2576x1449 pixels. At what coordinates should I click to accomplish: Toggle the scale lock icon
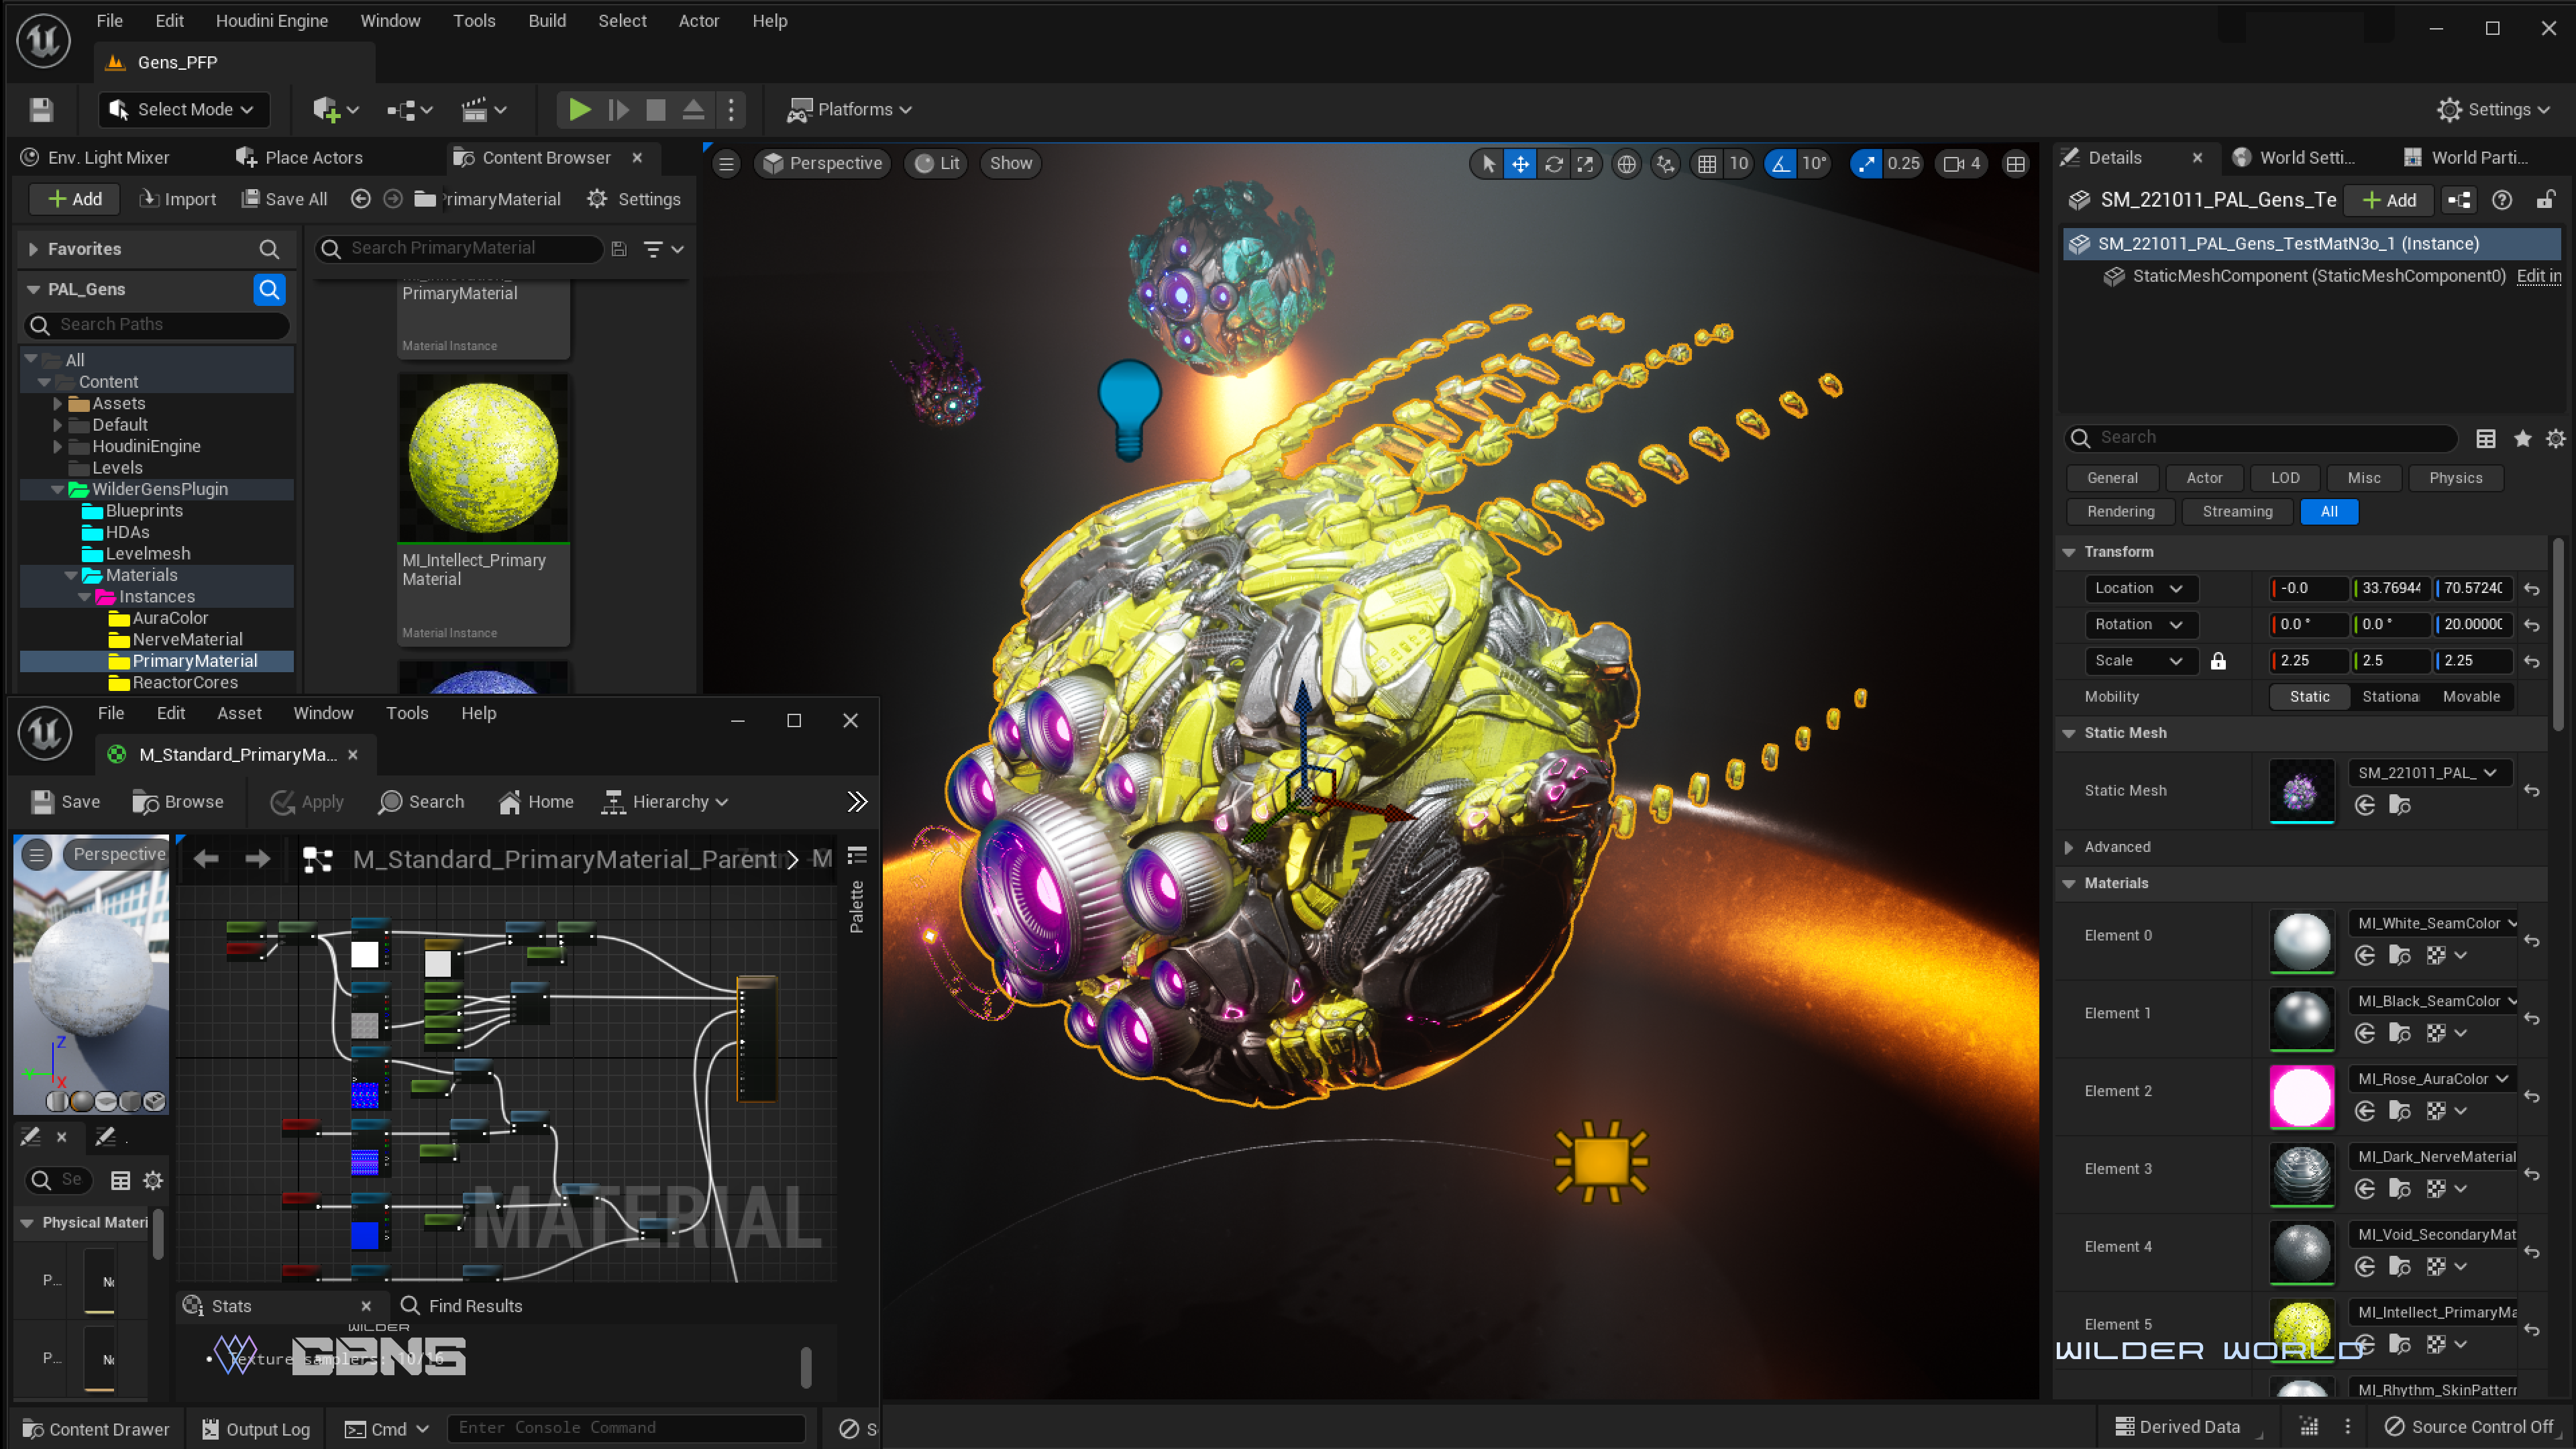click(2218, 661)
